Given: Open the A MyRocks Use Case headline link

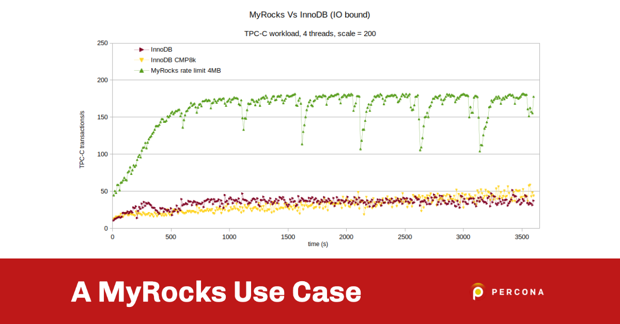Looking at the screenshot, I should click(215, 291).
